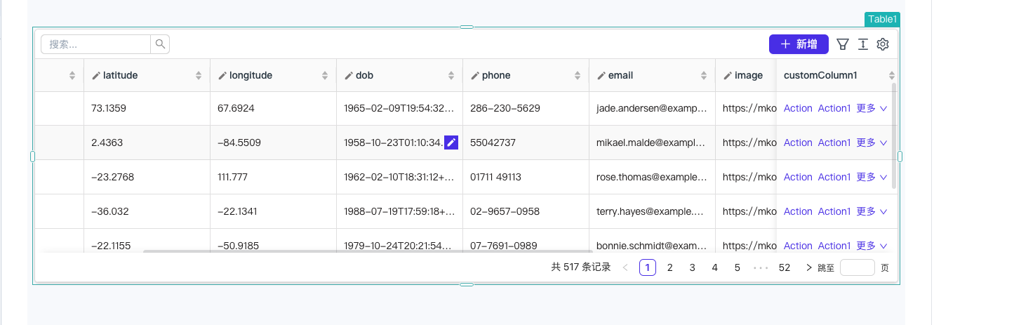Open the table filter funnel icon
The width and height of the screenshot is (1014, 325).
coord(843,44)
